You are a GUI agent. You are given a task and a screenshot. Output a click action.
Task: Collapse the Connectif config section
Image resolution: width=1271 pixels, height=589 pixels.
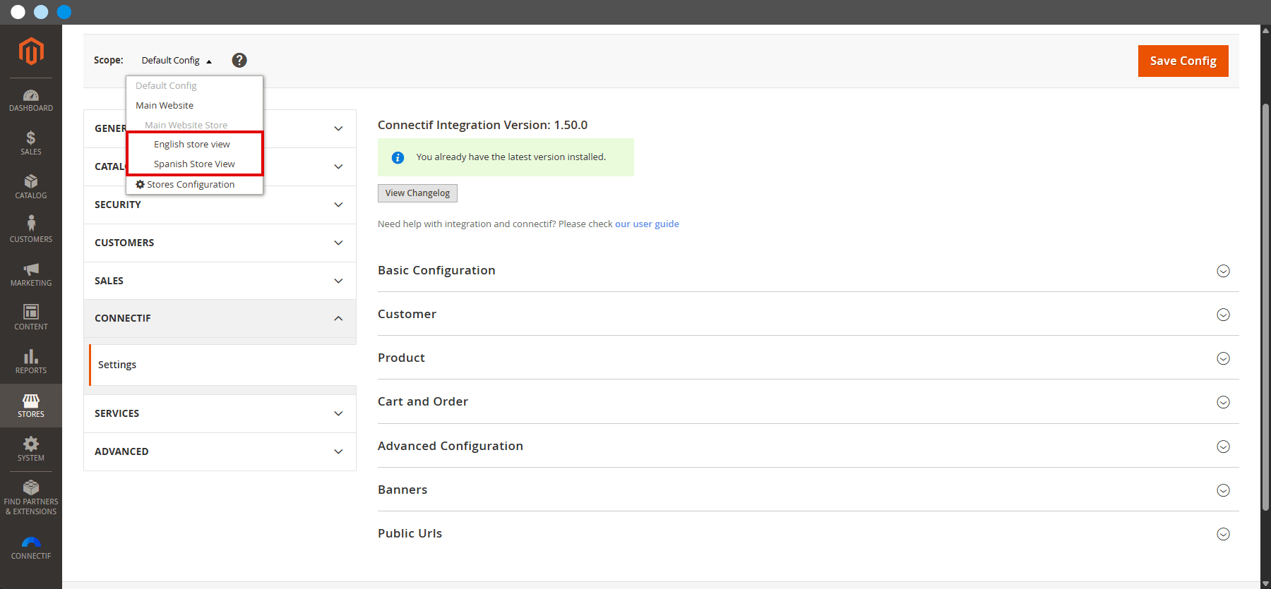click(220, 318)
